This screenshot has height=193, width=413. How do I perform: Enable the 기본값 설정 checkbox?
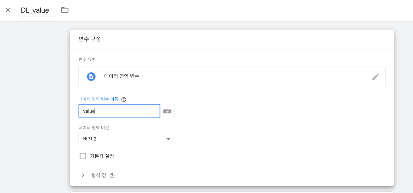pos(83,156)
